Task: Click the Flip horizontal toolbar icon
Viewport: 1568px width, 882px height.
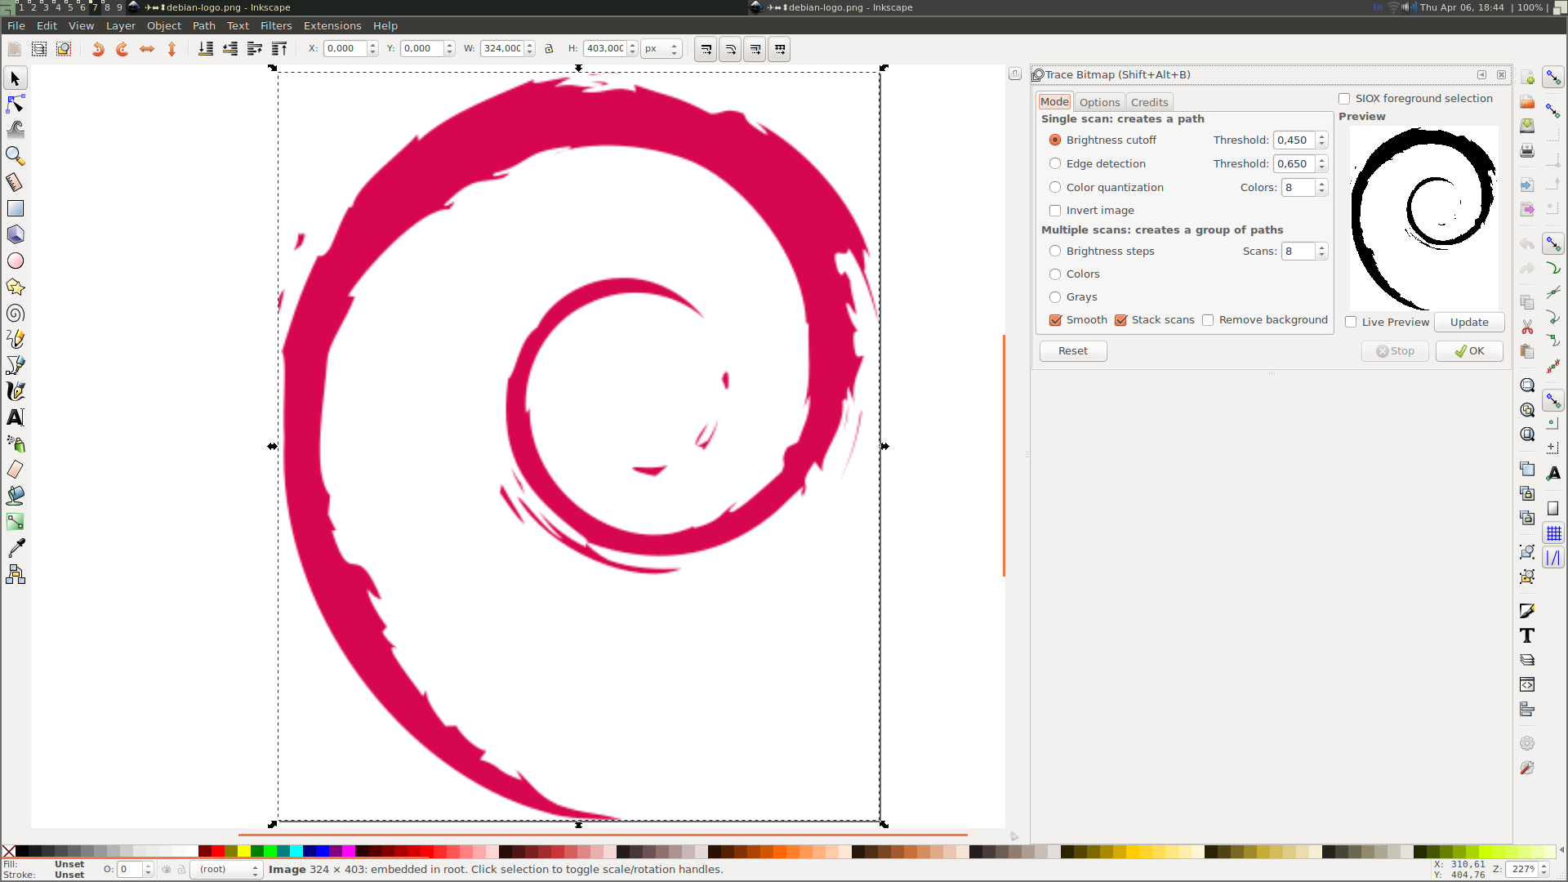Action: 147,49
